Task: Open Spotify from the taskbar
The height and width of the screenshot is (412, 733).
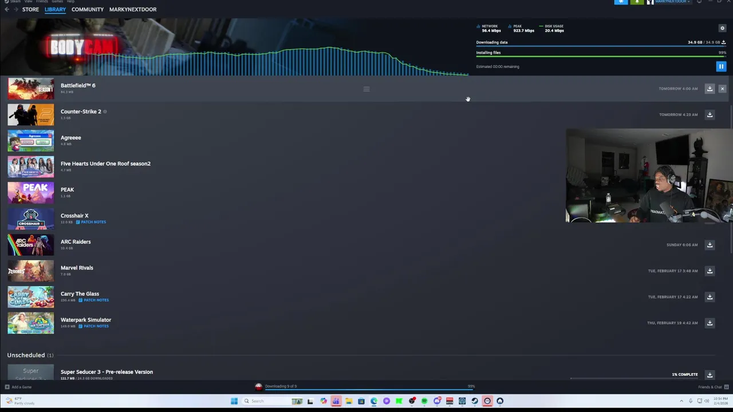Action: pyautogui.click(x=424, y=401)
